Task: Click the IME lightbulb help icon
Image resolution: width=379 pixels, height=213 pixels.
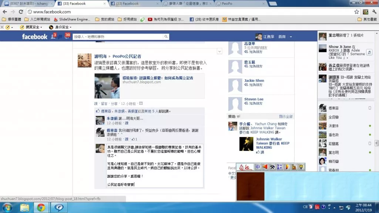Action: click(x=301, y=167)
